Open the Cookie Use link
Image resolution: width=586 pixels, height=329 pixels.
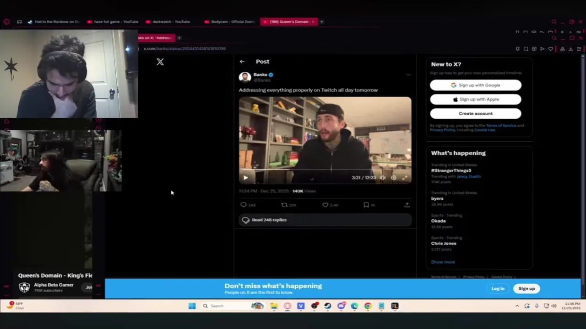pyautogui.click(x=484, y=130)
